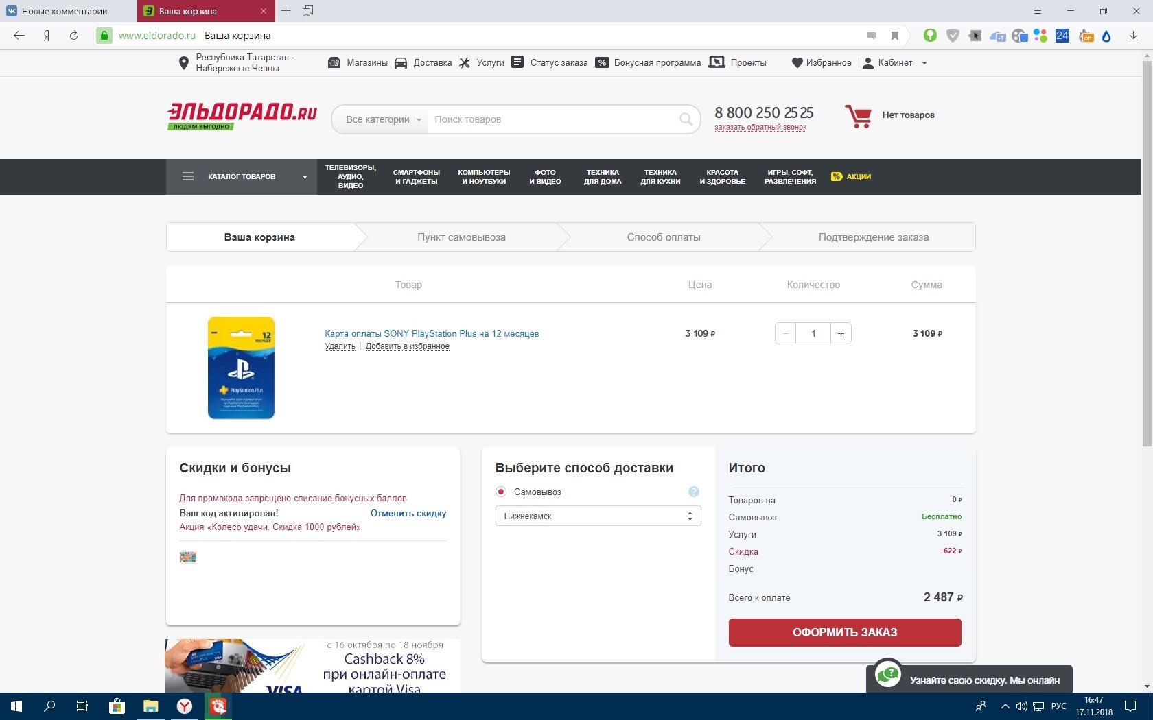The height and width of the screenshot is (720, 1153).
Task: Open the Смартфоны и гаджеты menu
Action: click(x=416, y=177)
